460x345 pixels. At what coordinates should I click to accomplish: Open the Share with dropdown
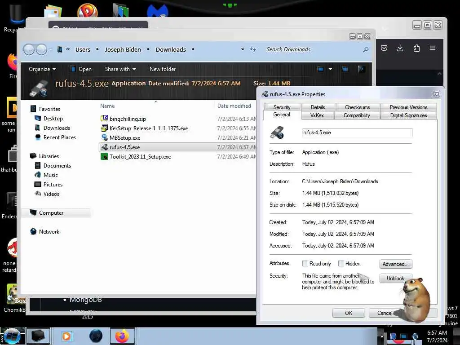coord(120,69)
